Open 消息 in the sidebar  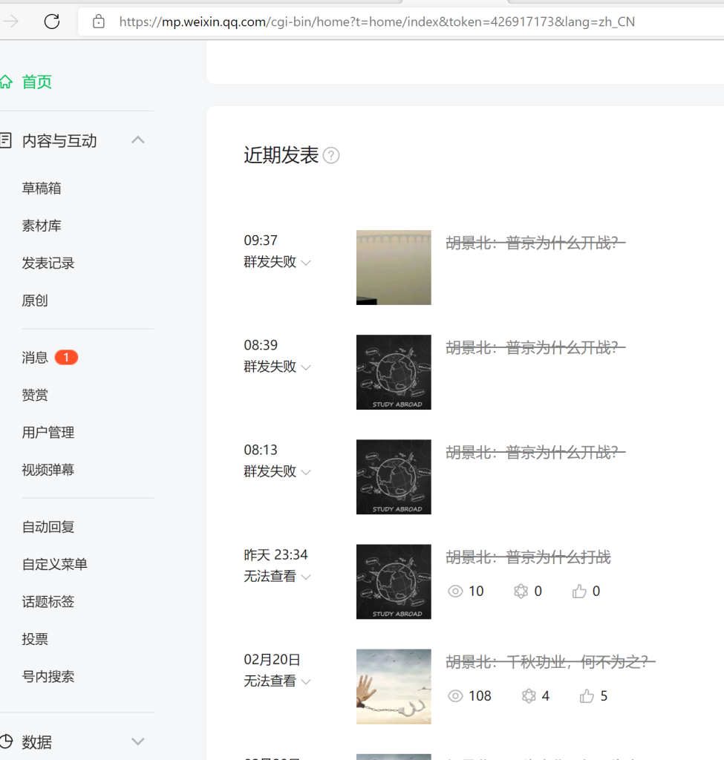pyautogui.click(x=35, y=358)
